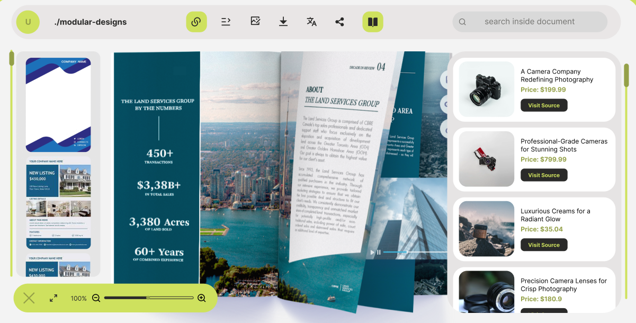Click the Price: $199.99 text
This screenshot has width=636, height=323.
pos(543,90)
